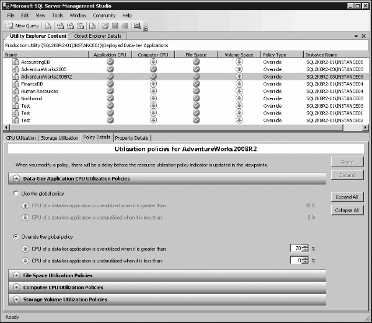
Task: Click the Collapse All button
Action: [347, 210]
